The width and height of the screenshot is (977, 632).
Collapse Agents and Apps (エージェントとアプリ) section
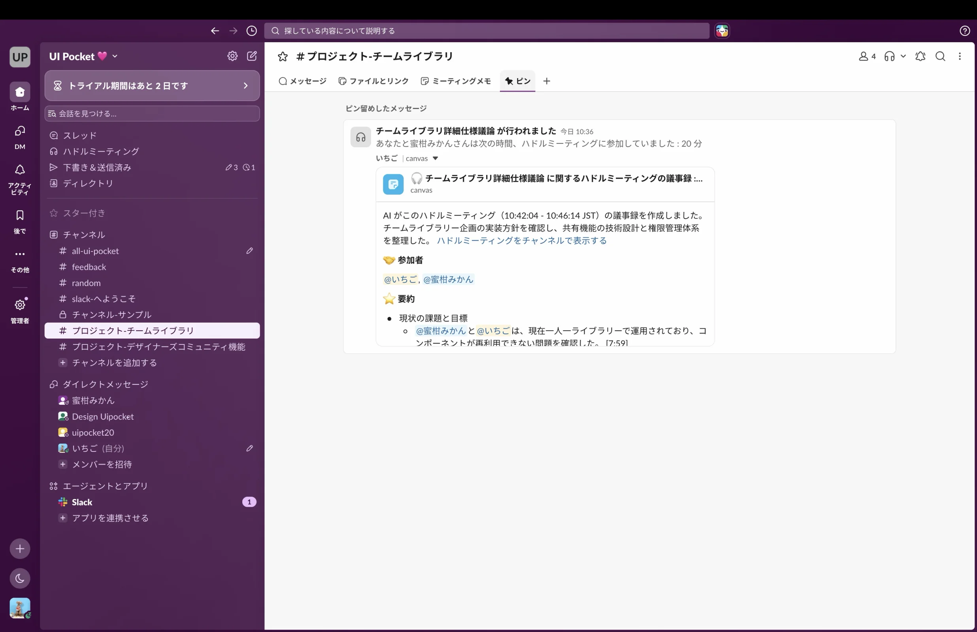point(105,486)
